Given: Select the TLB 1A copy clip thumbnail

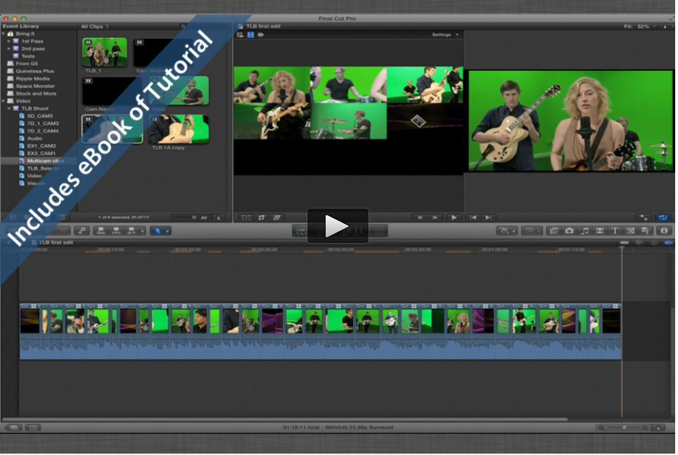Looking at the screenshot, I should (x=179, y=129).
